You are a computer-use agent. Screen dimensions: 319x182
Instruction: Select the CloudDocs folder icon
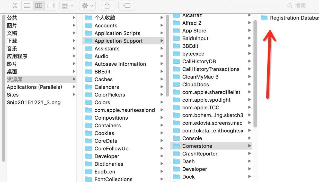pos(176,84)
